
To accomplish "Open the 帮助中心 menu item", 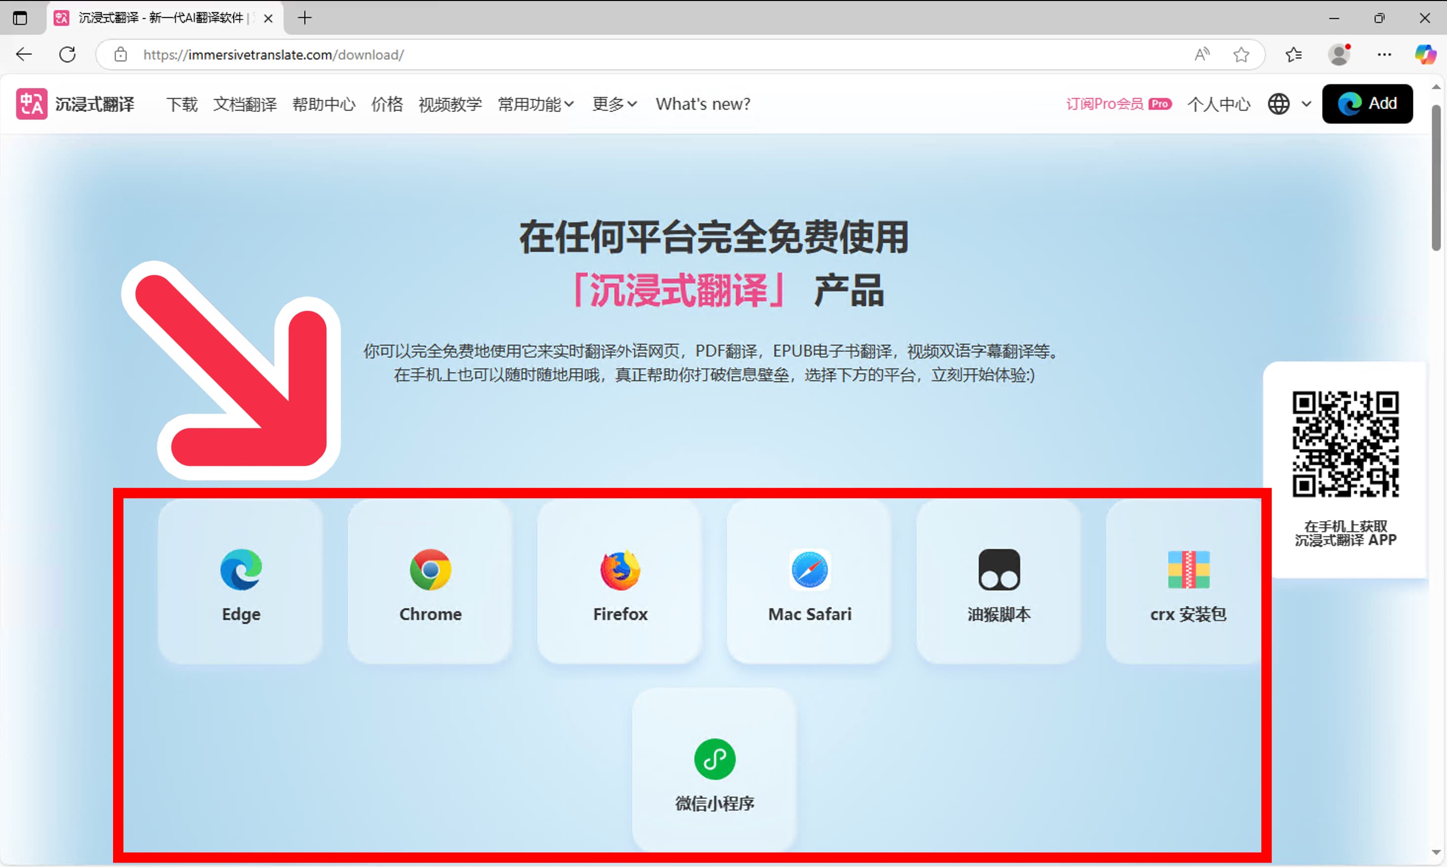I will (x=324, y=104).
